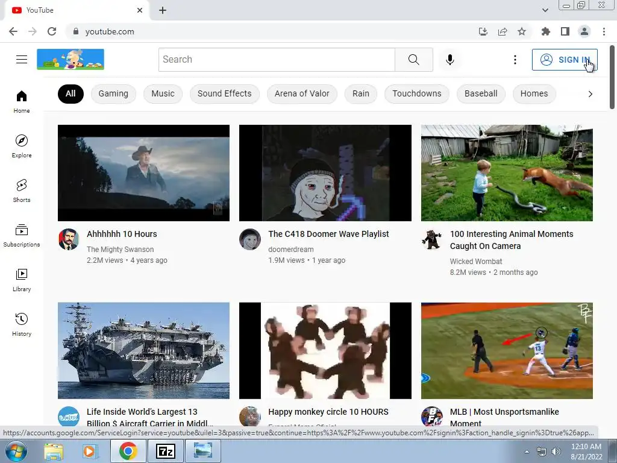This screenshot has width=617, height=463.
Task: Click the page vertical scrollbar
Action: [x=612, y=77]
